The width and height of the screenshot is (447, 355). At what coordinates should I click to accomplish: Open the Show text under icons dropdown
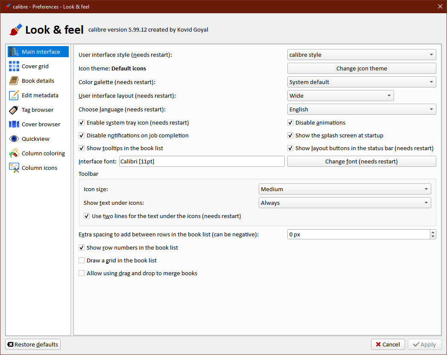pos(345,203)
